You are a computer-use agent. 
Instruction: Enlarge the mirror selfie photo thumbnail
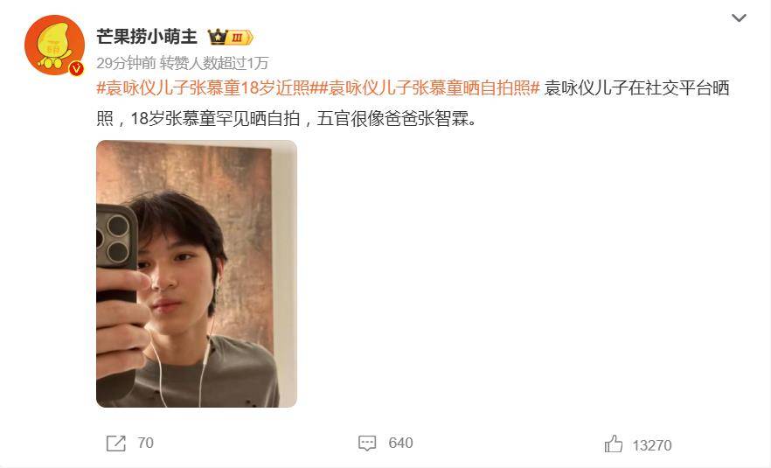click(x=196, y=274)
